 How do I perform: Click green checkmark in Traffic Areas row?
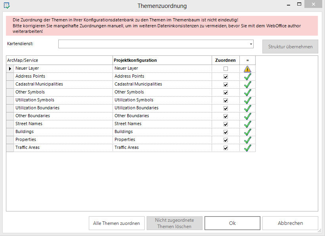(247, 148)
